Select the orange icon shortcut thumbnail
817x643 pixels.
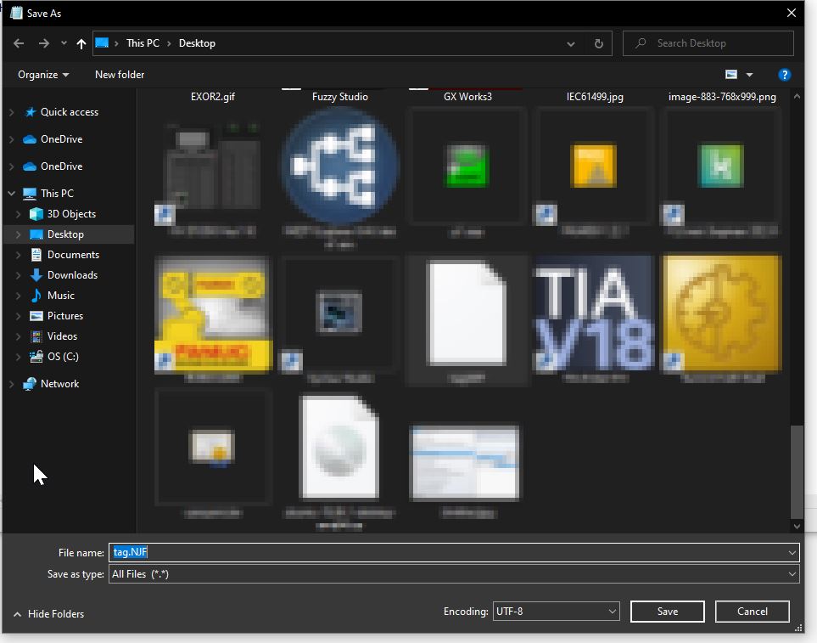click(x=594, y=166)
